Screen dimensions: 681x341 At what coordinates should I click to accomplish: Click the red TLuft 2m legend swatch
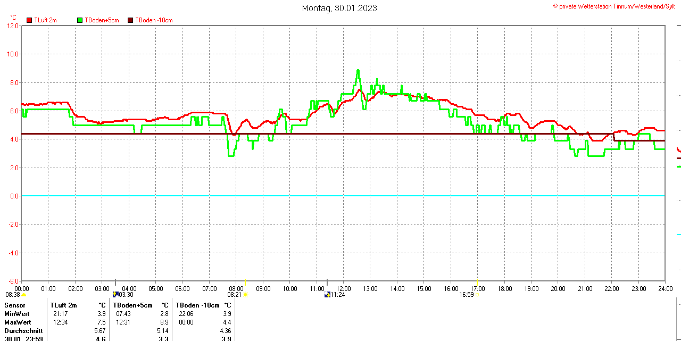[x=29, y=20]
